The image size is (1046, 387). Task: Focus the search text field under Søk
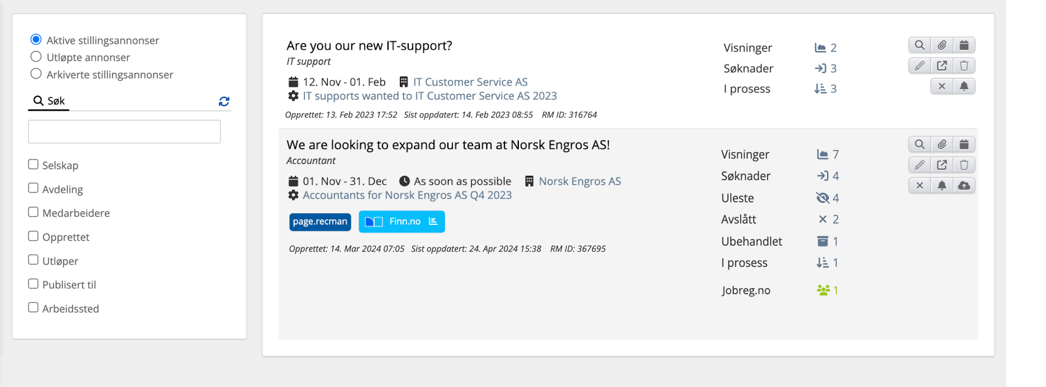point(125,131)
